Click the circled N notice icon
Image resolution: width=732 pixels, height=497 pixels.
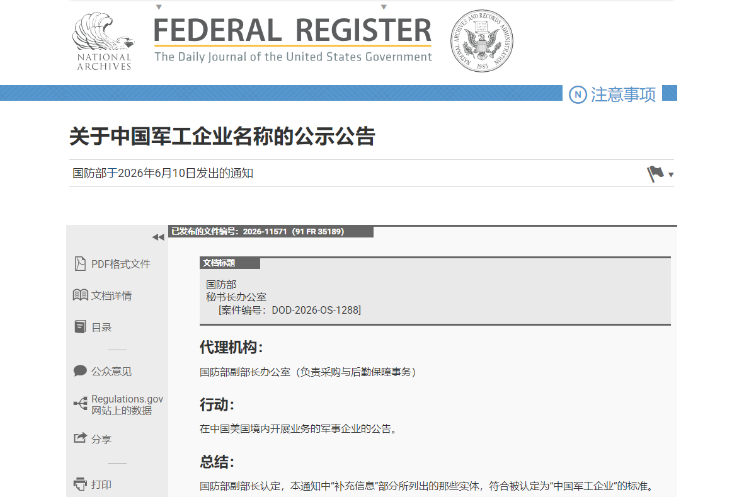pos(578,94)
